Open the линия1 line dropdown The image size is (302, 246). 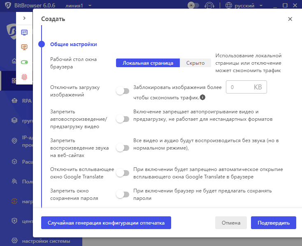(78, 6)
